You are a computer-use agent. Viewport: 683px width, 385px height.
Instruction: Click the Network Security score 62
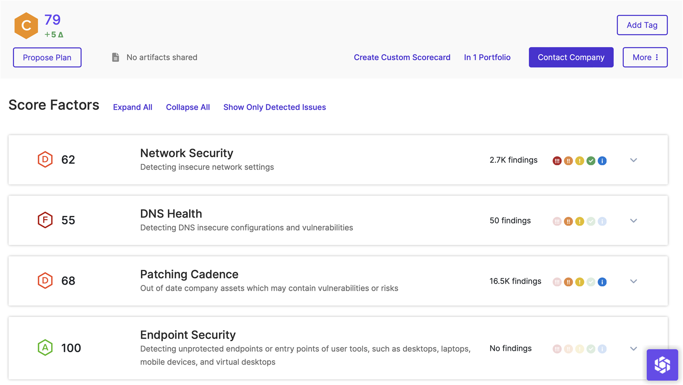click(68, 160)
